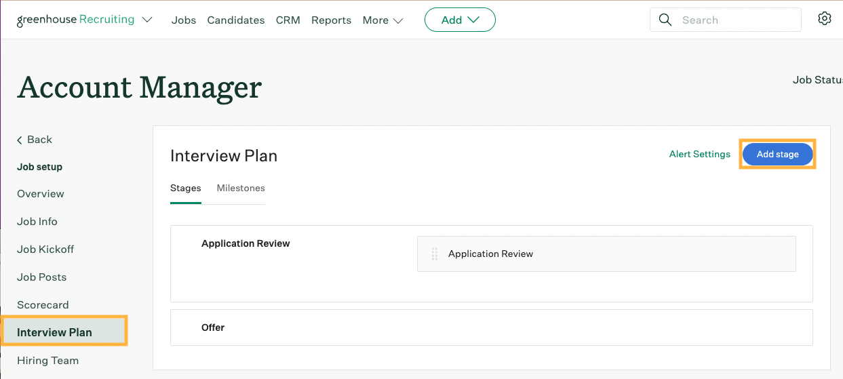Image resolution: width=843 pixels, height=379 pixels.
Task: Select the Stages tab
Action: point(185,188)
